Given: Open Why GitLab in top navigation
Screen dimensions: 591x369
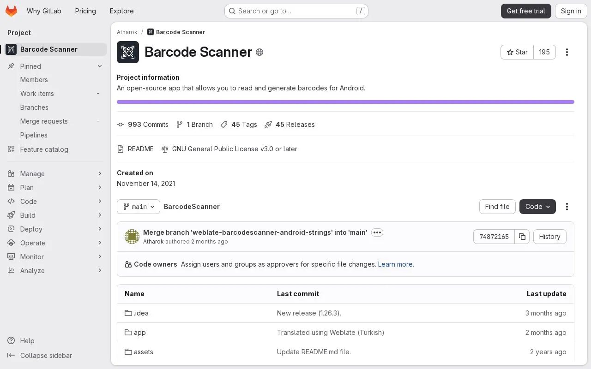Looking at the screenshot, I should click(44, 11).
